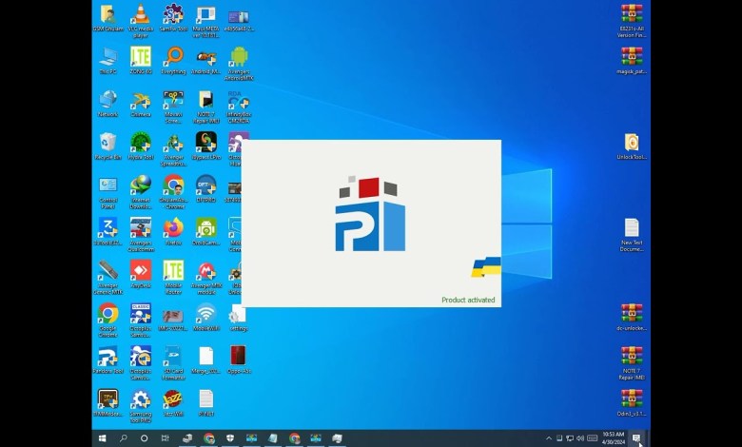This screenshot has height=447, width=742.
Task: Open the Recycle Bin icon
Action: 107,144
